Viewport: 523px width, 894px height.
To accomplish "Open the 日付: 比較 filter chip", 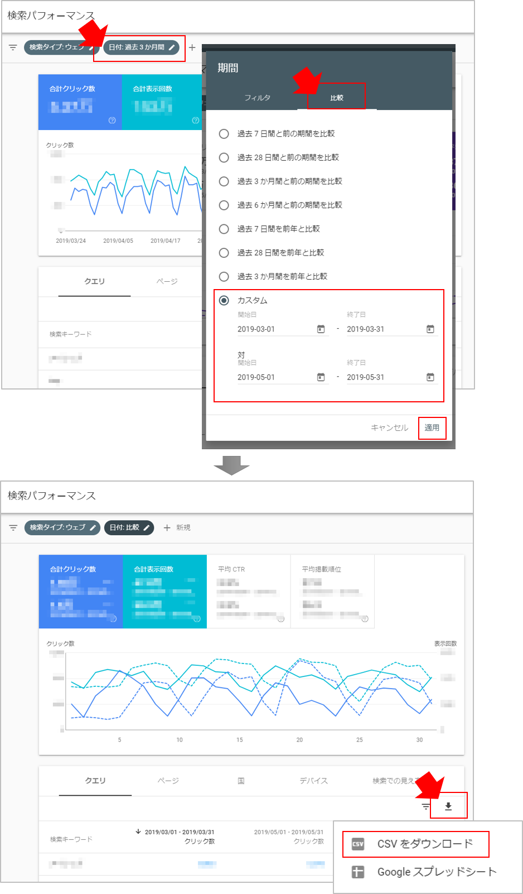I will [x=129, y=527].
